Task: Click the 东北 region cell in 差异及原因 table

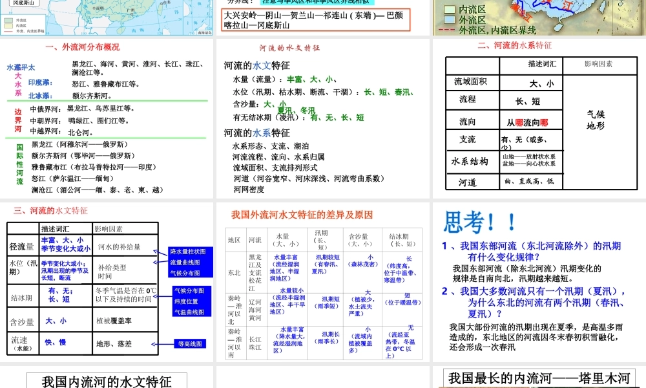Action: [x=234, y=272]
